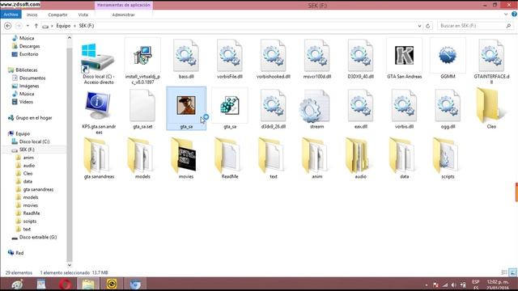Image resolution: width=518 pixels, height=291 pixels.
Task: Select the movies folder in file pane
Action: (186, 159)
